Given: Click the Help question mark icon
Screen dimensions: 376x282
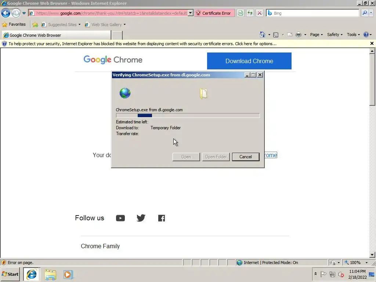Looking at the screenshot, I should tap(366, 35).
